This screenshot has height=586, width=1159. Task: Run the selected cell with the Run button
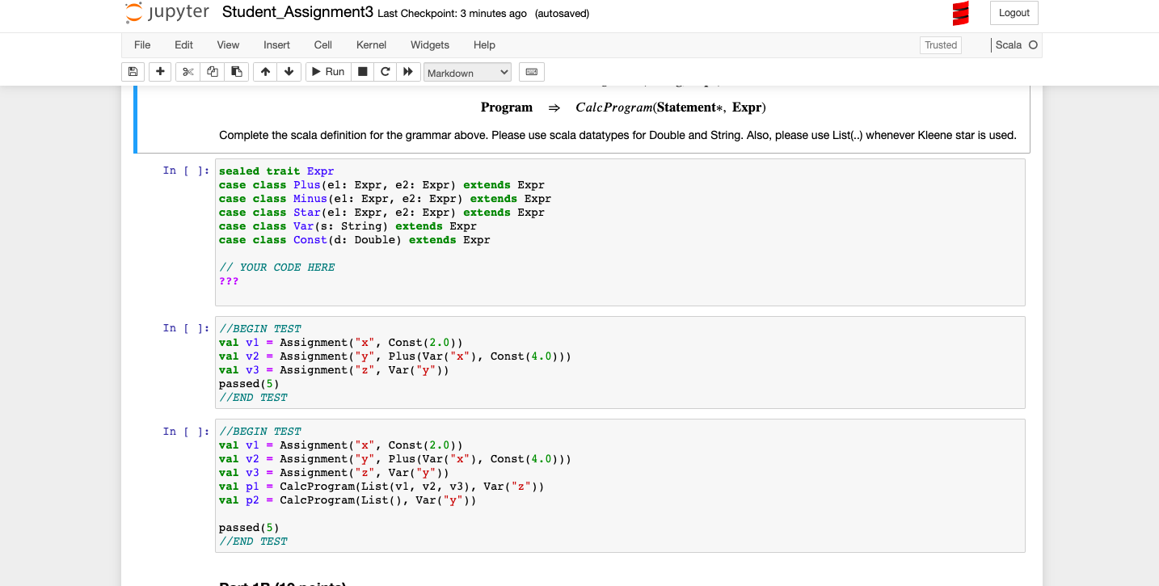point(327,72)
